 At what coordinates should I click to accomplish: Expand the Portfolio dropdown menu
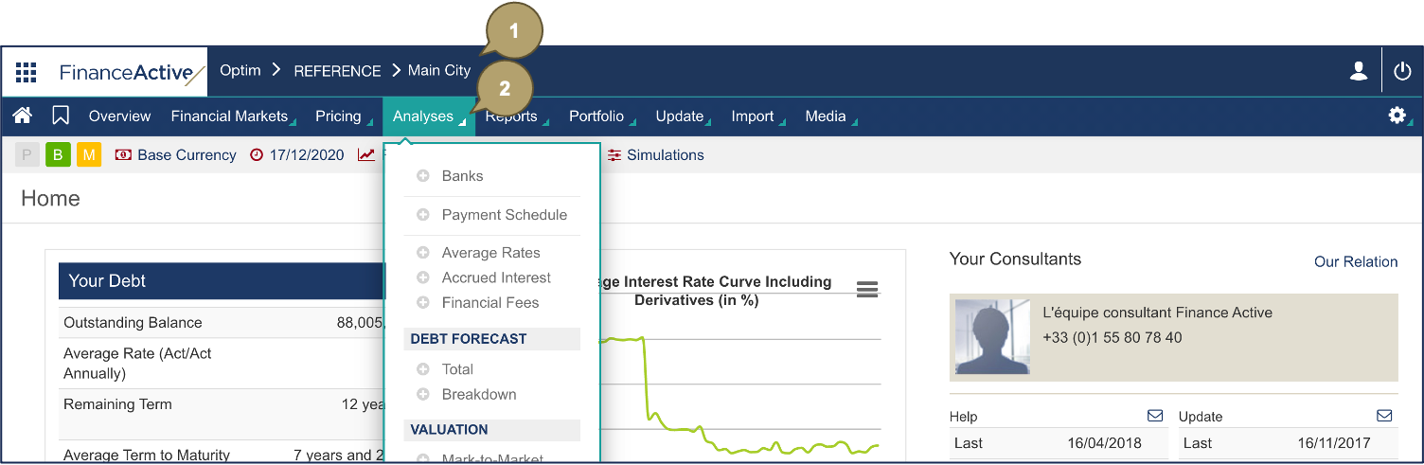(x=596, y=116)
